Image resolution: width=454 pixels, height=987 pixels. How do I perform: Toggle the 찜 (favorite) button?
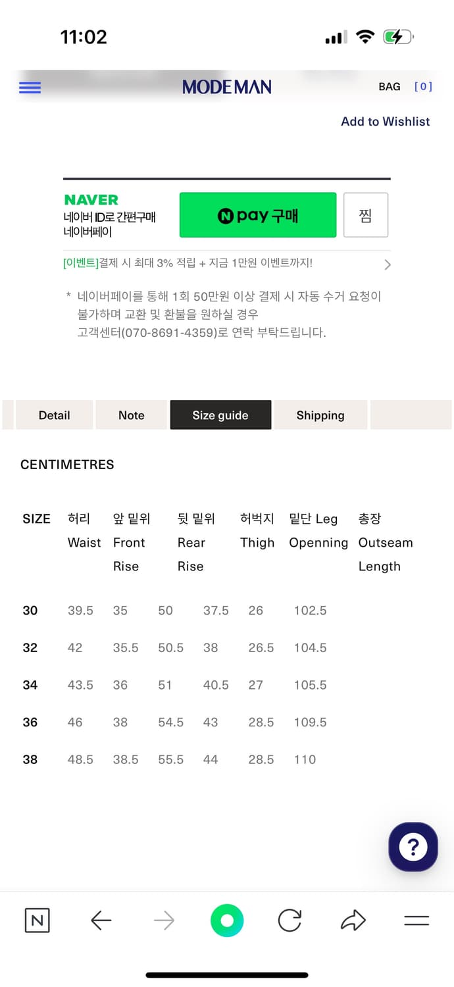(366, 215)
